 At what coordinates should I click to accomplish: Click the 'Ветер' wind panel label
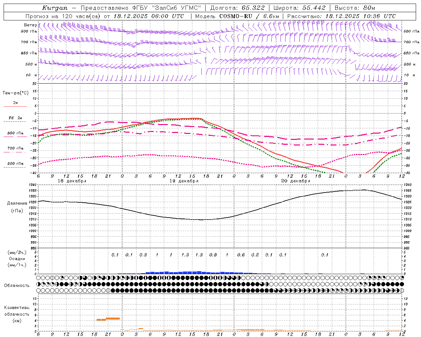tap(30, 25)
